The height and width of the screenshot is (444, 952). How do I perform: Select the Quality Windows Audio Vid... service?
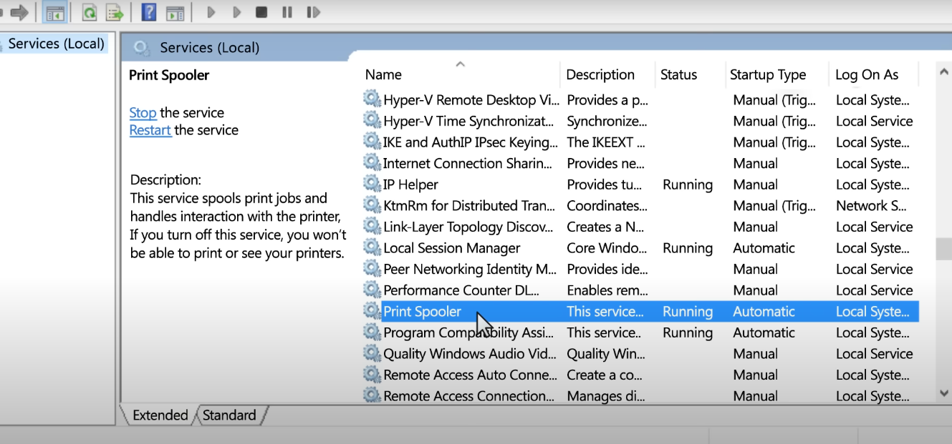pos(470,354)
